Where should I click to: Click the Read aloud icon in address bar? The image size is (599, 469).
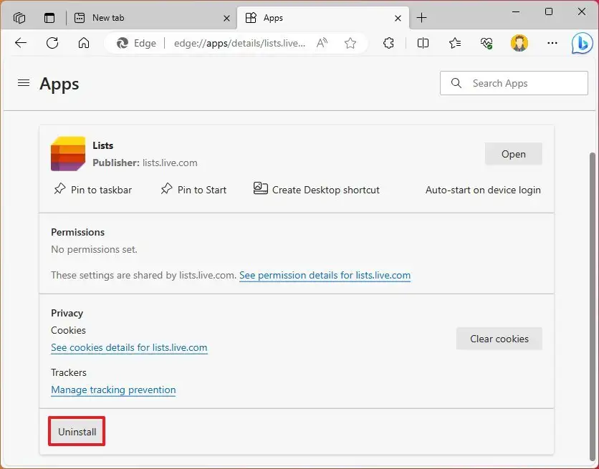pos(321,43)
